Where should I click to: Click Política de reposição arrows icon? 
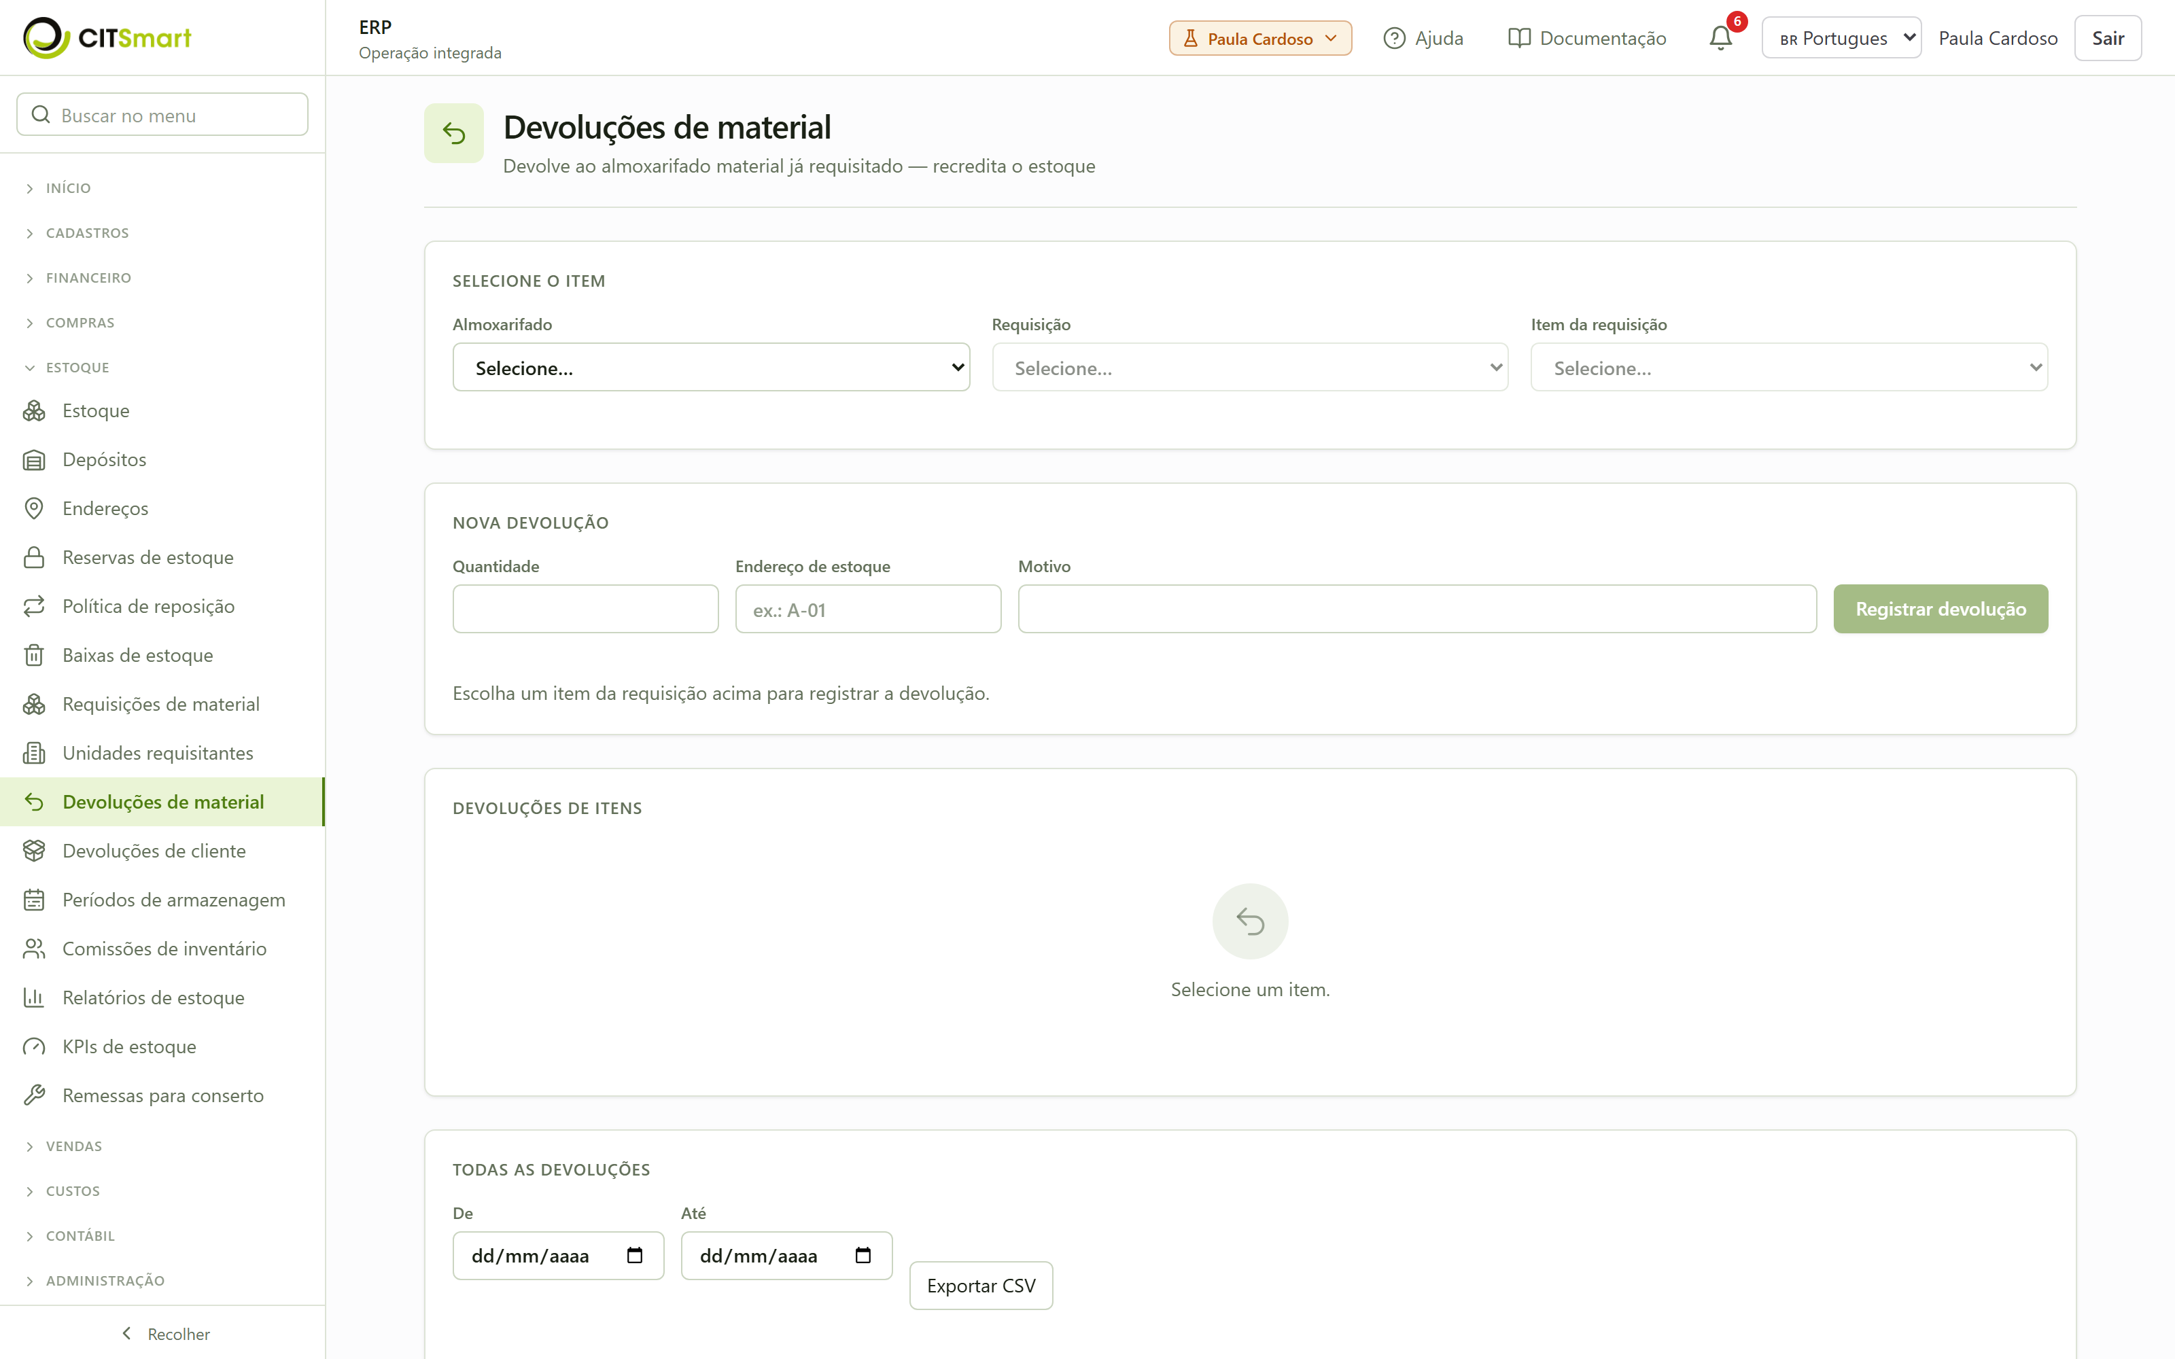[34, 607]
